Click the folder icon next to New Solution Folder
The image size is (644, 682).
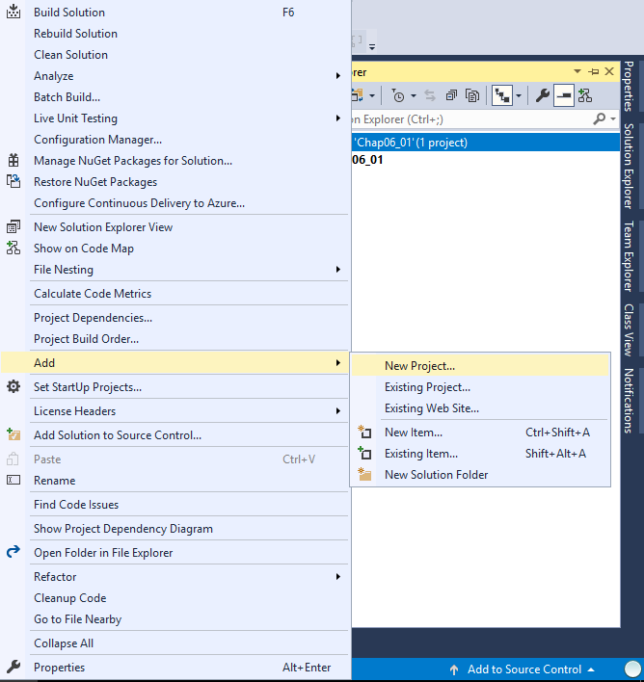click(364, 475)
